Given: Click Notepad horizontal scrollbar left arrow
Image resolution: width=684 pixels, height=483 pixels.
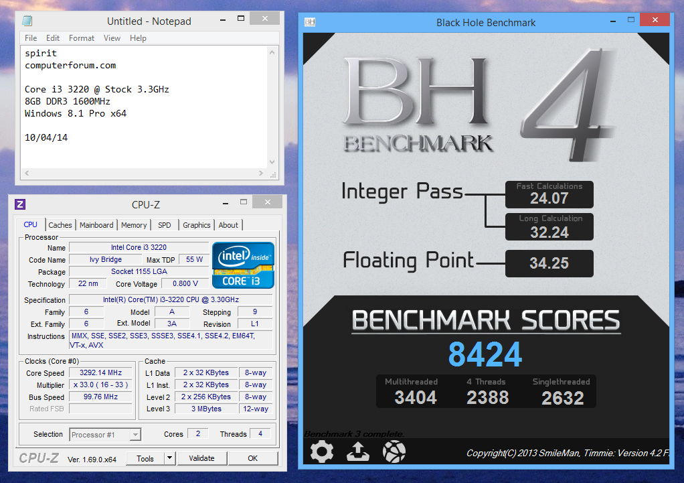Looking at the screenshot, I should pos(27,174).
